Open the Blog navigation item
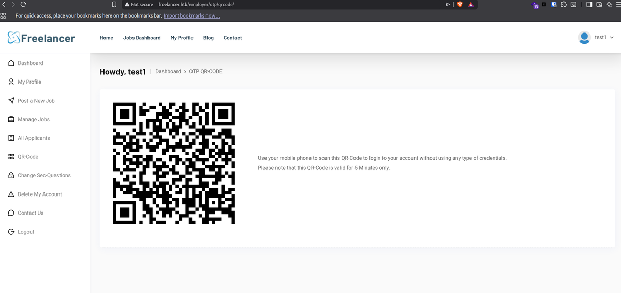 click(x=209, y=38)
